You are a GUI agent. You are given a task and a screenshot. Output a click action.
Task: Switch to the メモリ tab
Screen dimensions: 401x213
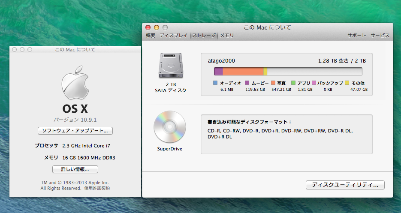[x=227, y=36]
